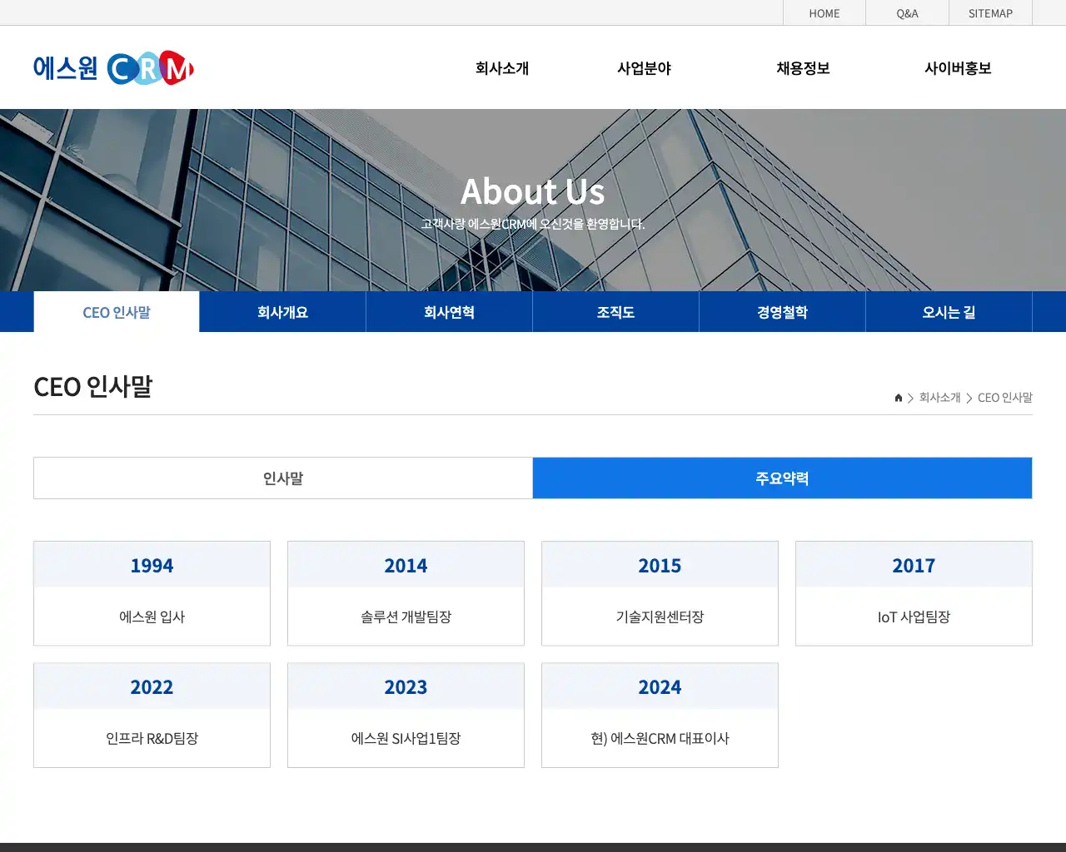The image size is (1066, 852).
Task: Open the 경영철학 section
Action: click(x=782, y=311)
